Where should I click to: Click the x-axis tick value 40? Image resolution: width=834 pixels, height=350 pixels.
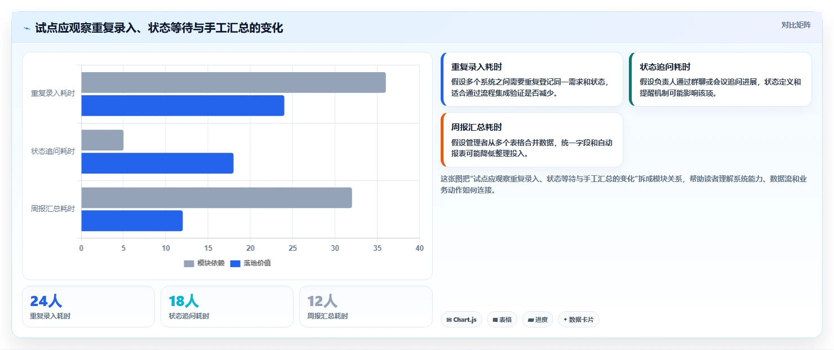coord(419,248)
